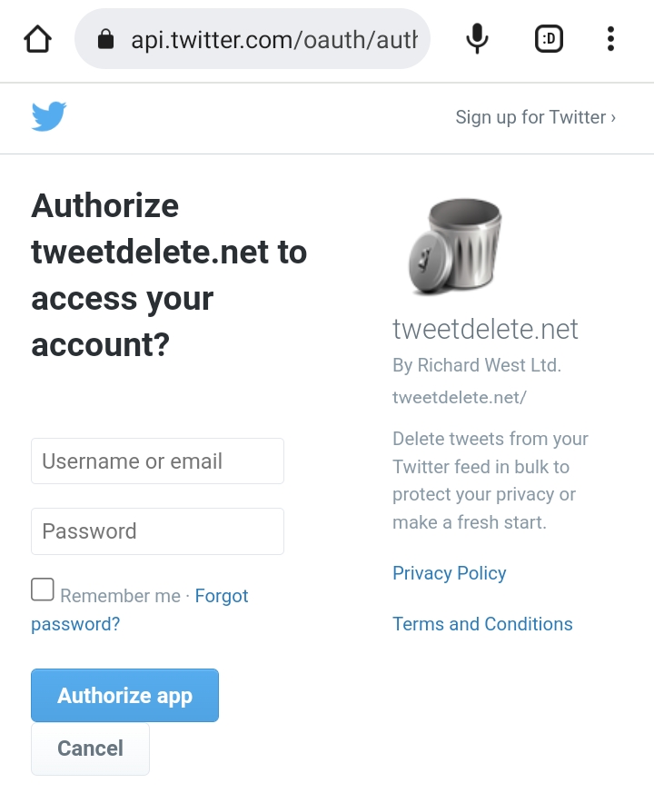The height and width of the screenshot is (793, 654).
Task: Click the Twitter bird logo
Action: coord(49,116)
